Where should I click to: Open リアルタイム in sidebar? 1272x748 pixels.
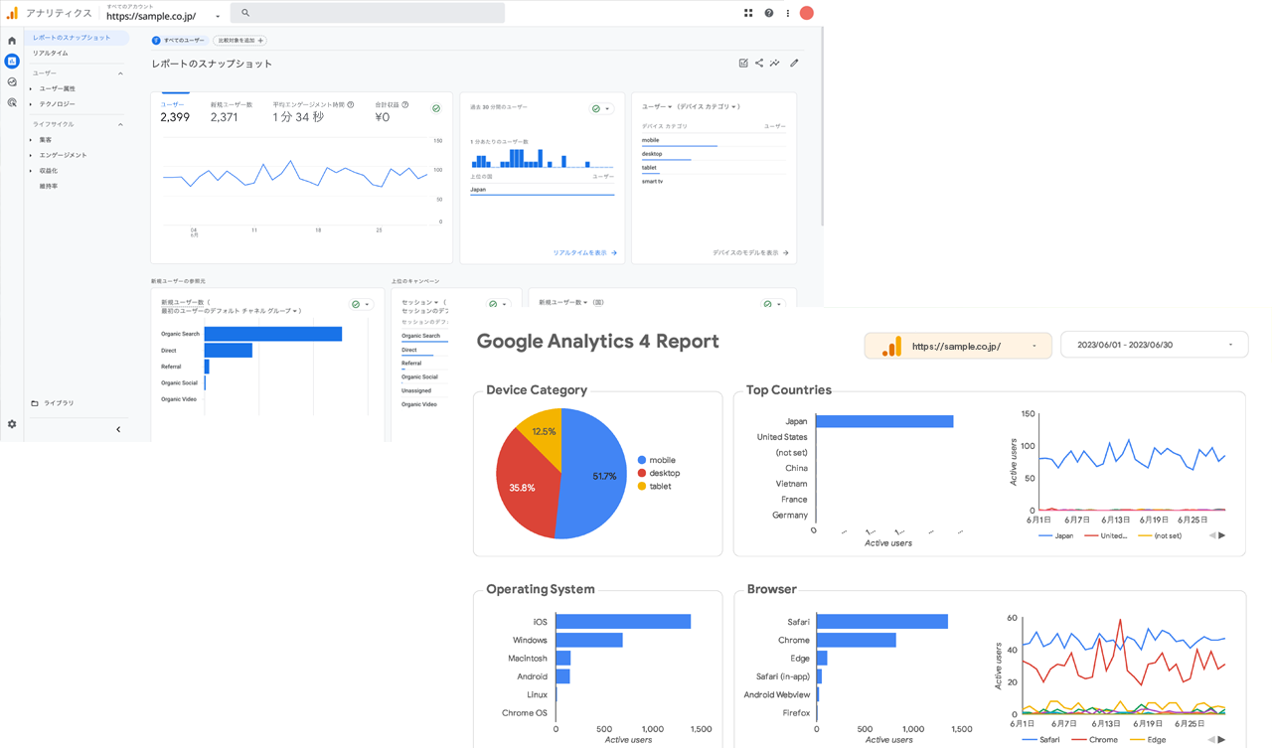coord(51,53)
